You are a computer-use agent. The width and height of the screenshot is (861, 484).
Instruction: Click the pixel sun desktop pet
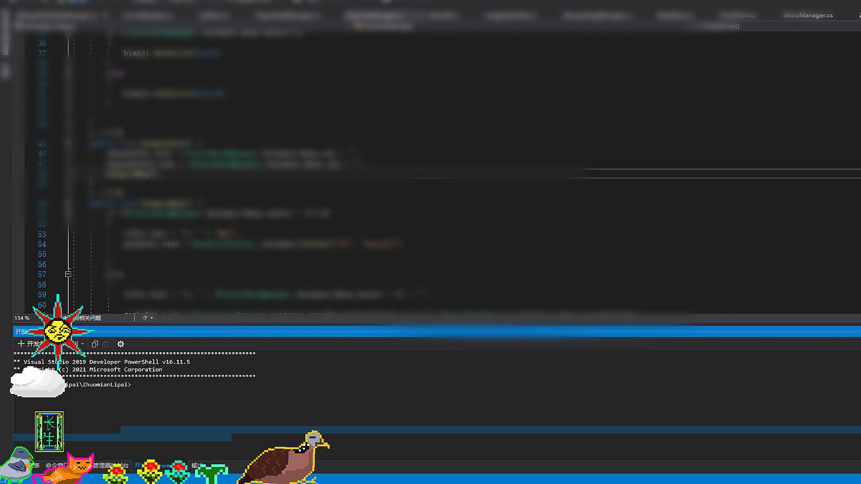coord(58,331)
